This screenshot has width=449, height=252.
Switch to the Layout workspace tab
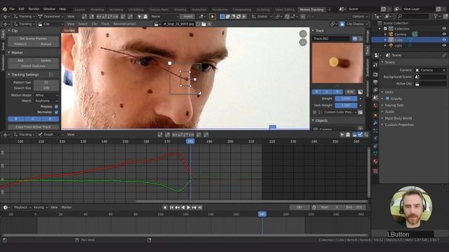tap(79, 9)
